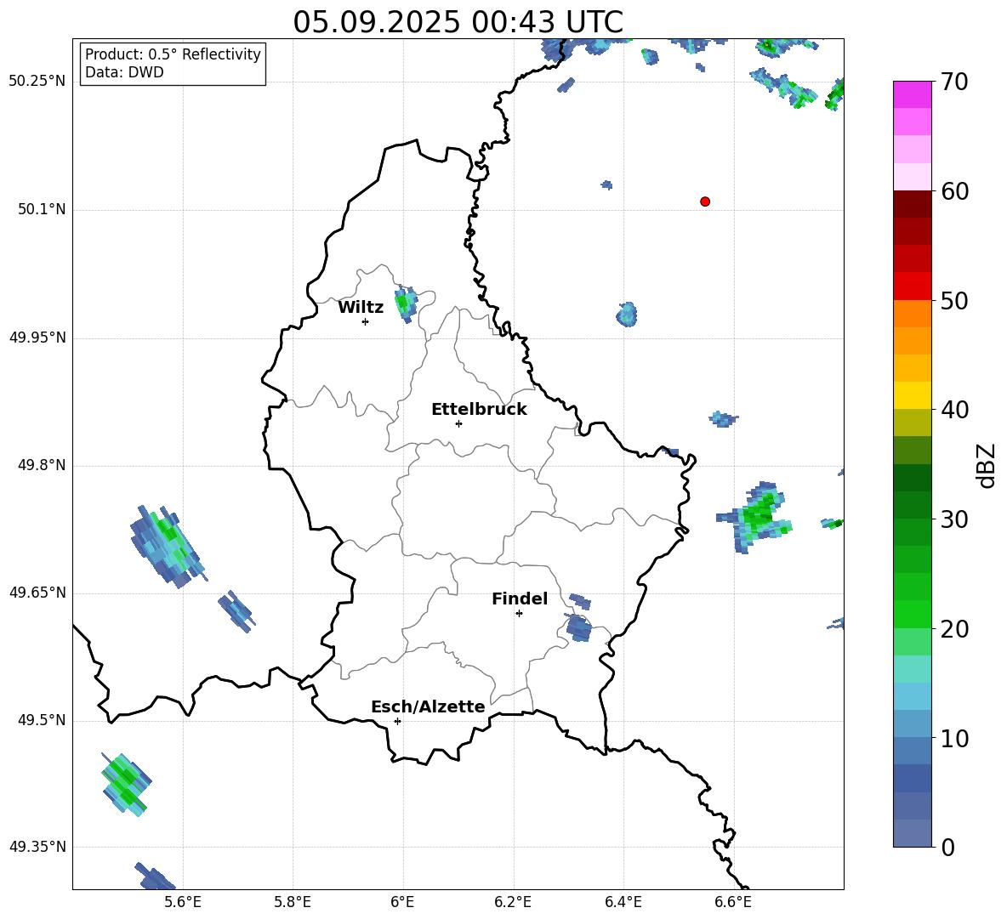Click the 6°E longitude tick label
This screenshot has width=1007, height=919.
[x=402, y=901]
